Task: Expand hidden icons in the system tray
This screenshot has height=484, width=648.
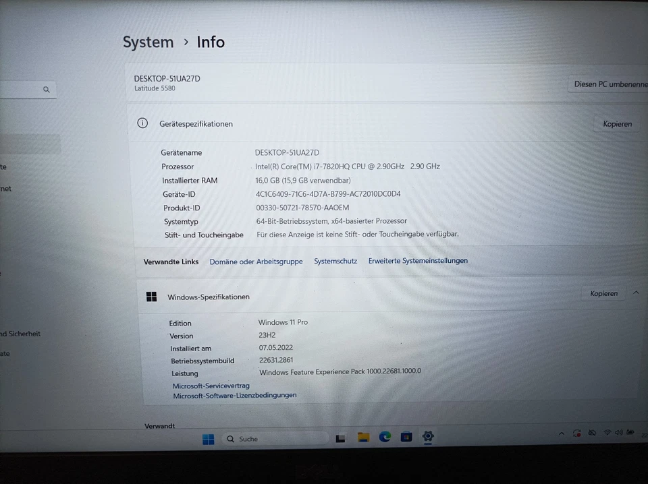Action: [x=562, y=433]
